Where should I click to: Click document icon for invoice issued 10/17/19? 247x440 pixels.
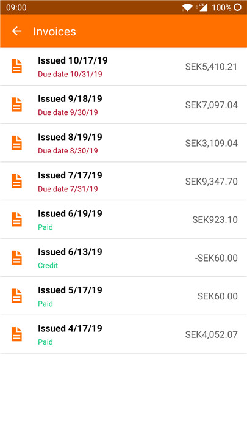16,67
